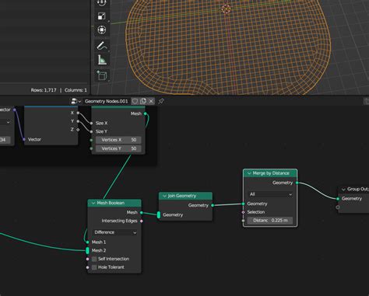Click Group Output's Geometry input socket
Viewport: 369px width, 296px height.
click(x=338, y=199)
